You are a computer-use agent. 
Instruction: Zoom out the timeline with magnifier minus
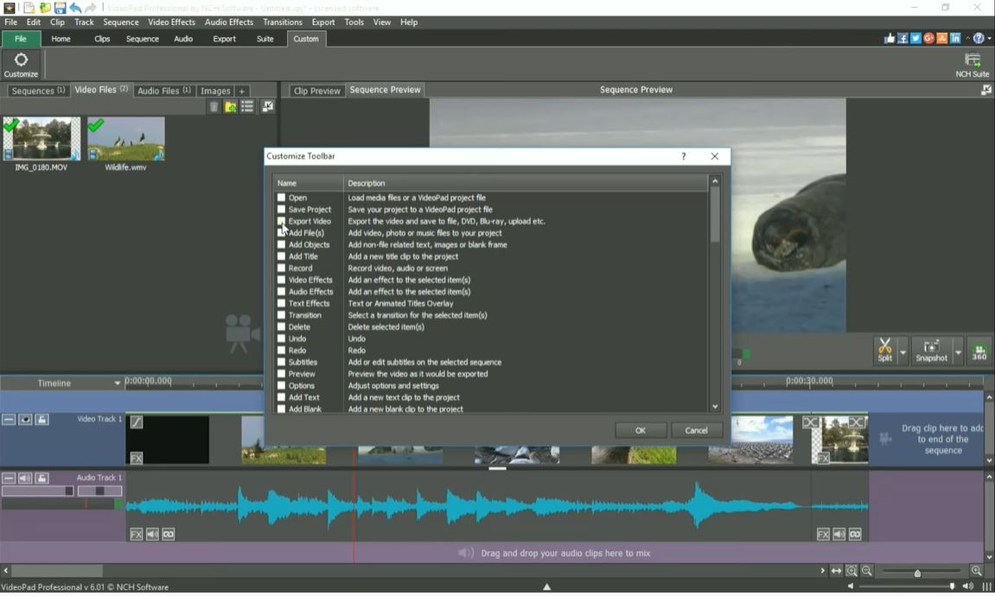coord(867,571)
